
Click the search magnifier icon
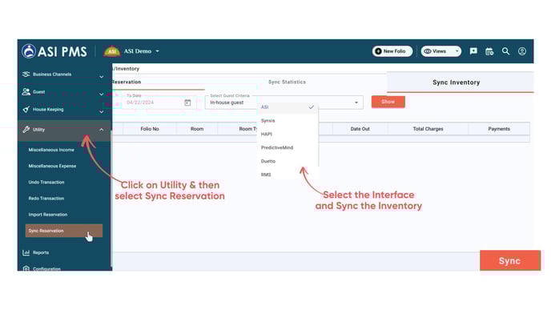505,51
